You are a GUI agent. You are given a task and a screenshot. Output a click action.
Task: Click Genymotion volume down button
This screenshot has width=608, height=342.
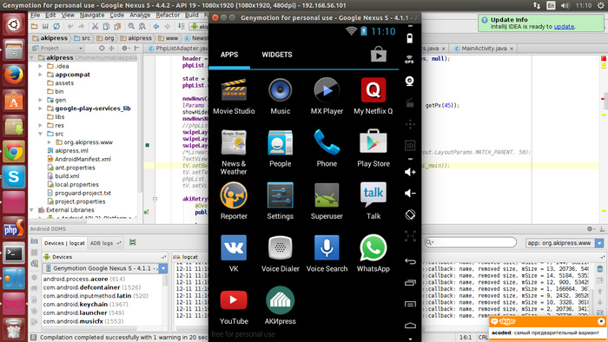pos(410,193)
